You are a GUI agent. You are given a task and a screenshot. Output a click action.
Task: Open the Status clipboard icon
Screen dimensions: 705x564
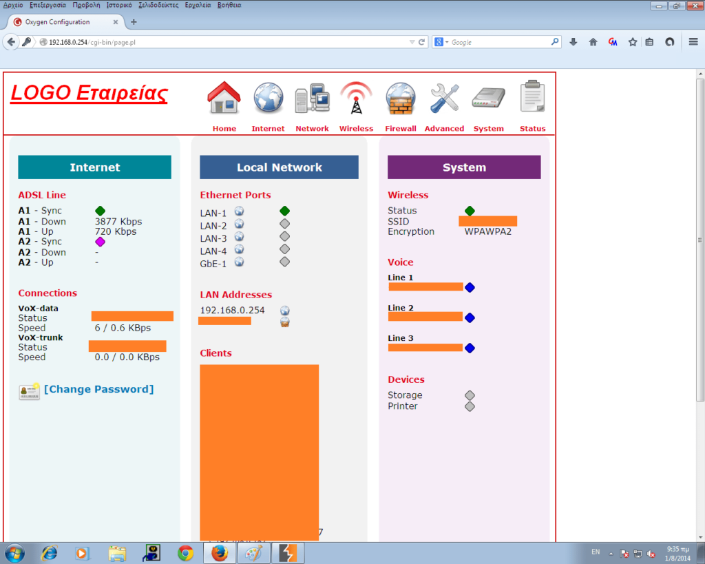click(x=532, y=96)
